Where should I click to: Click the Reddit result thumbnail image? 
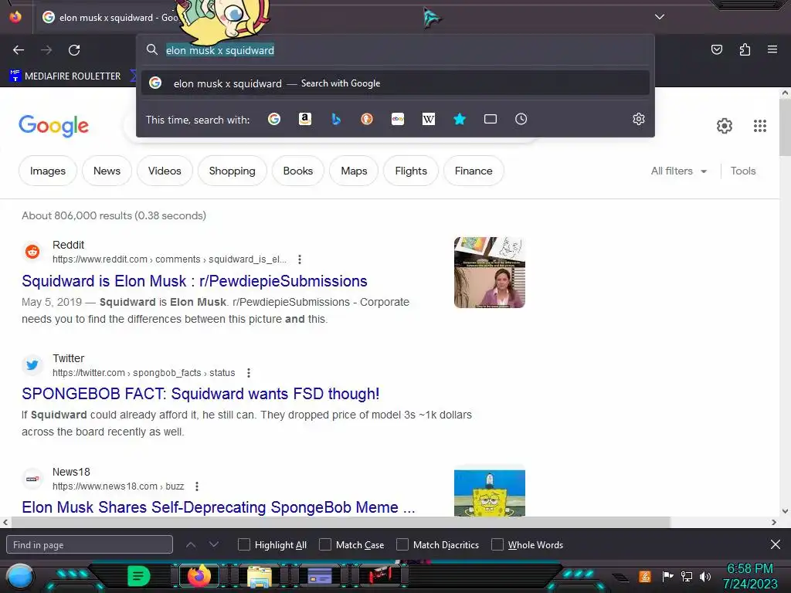click(x=489, y=273)
